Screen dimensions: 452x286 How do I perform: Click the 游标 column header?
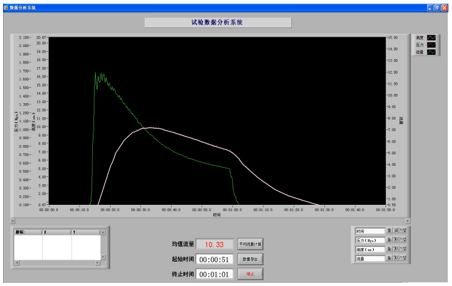[28, 232]
